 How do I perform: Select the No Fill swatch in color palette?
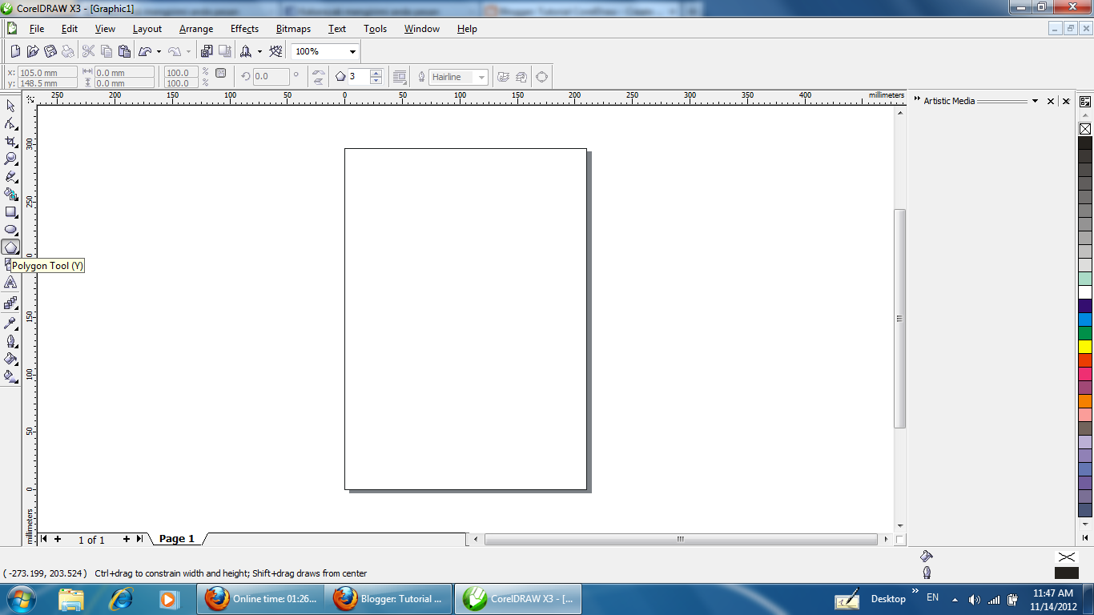(x=1085, y=129)
